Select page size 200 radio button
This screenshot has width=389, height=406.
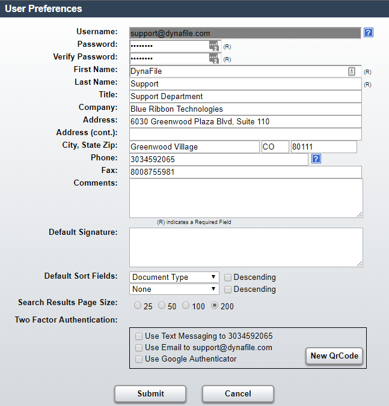click(x=214, y=306)
